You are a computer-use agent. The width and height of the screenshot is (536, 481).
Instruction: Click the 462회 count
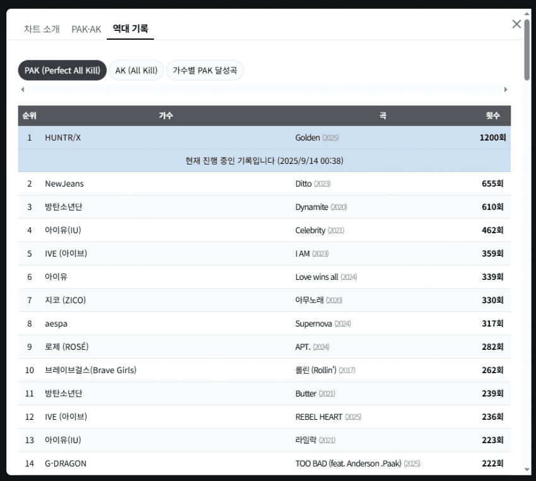[x=492, y=230]
